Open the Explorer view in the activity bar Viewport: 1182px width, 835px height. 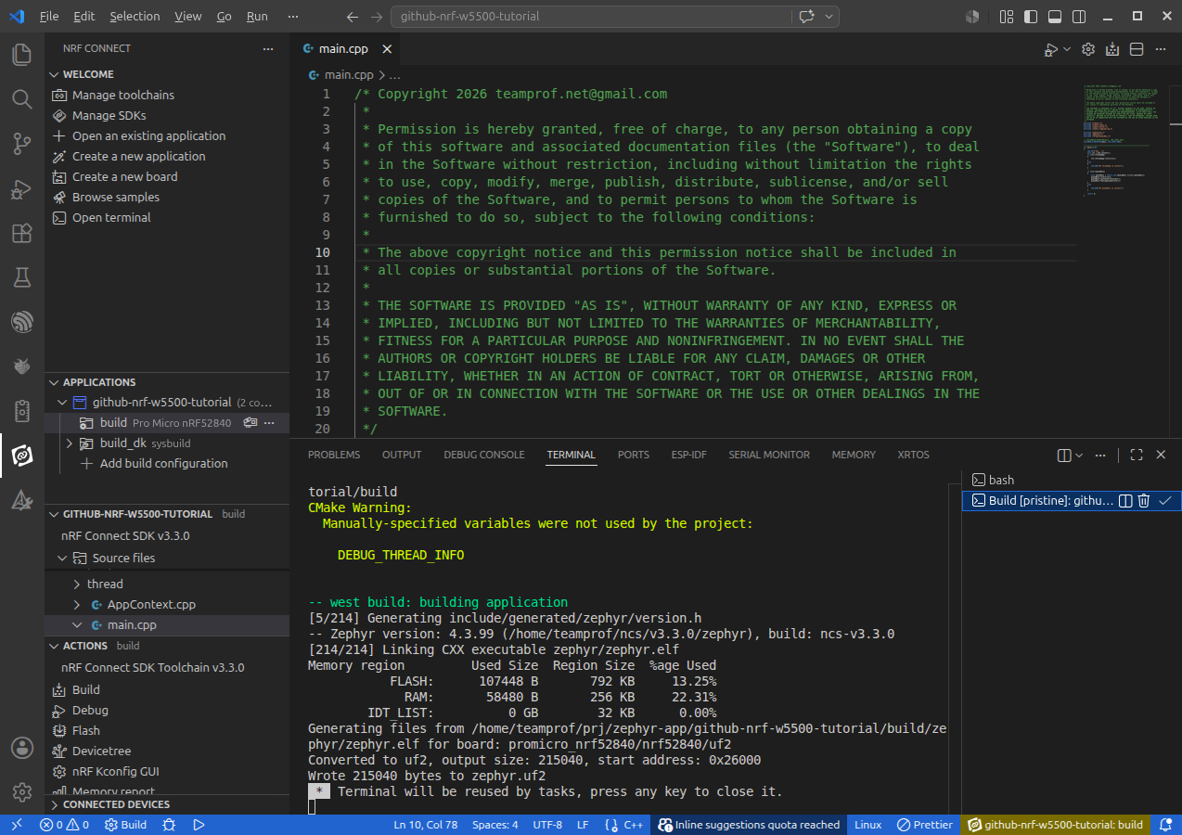[22, 55]
